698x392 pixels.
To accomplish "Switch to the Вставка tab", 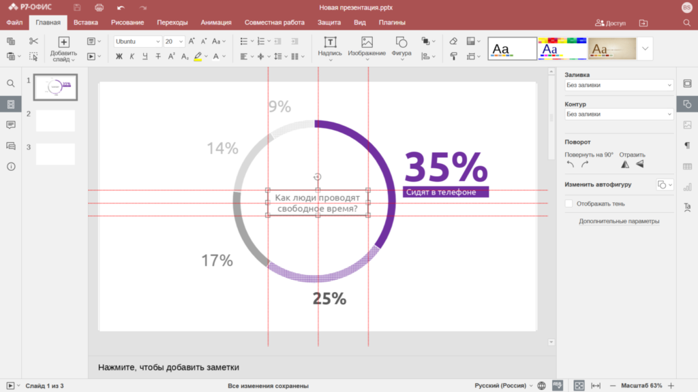I will (x=86, y=22).
